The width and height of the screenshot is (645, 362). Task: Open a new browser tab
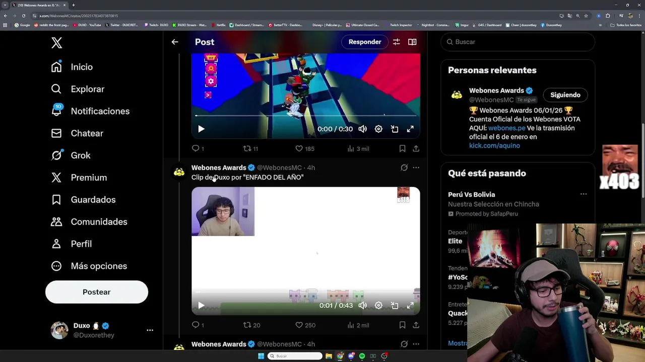point(73,5)
